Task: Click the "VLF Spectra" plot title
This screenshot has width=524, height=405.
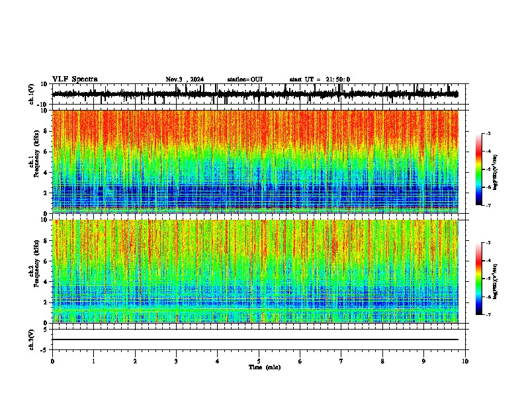Action: tap(75, 79)
